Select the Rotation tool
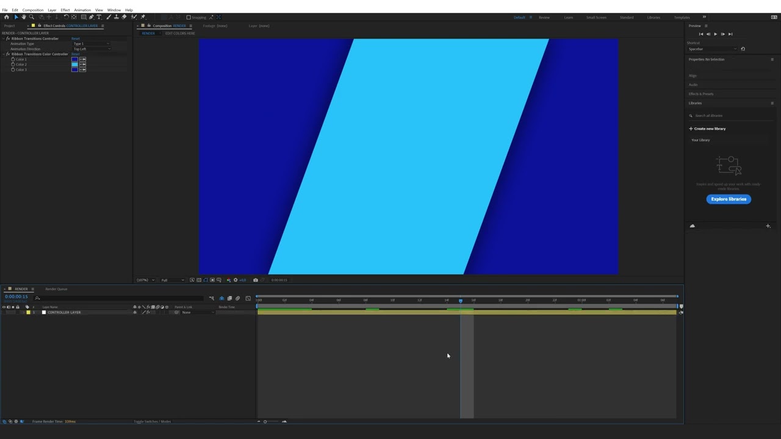Image resolution: width=781 pixels, height=439 pixels. (66, 17)
